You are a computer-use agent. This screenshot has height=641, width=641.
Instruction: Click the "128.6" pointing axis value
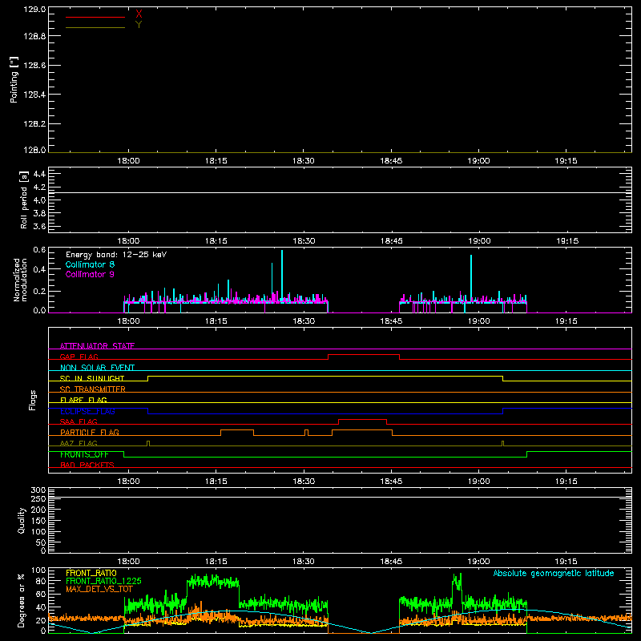(x=34, y=66)
